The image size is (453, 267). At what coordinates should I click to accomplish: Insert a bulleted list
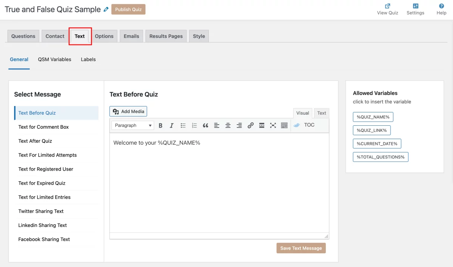[x=183, y=125]
